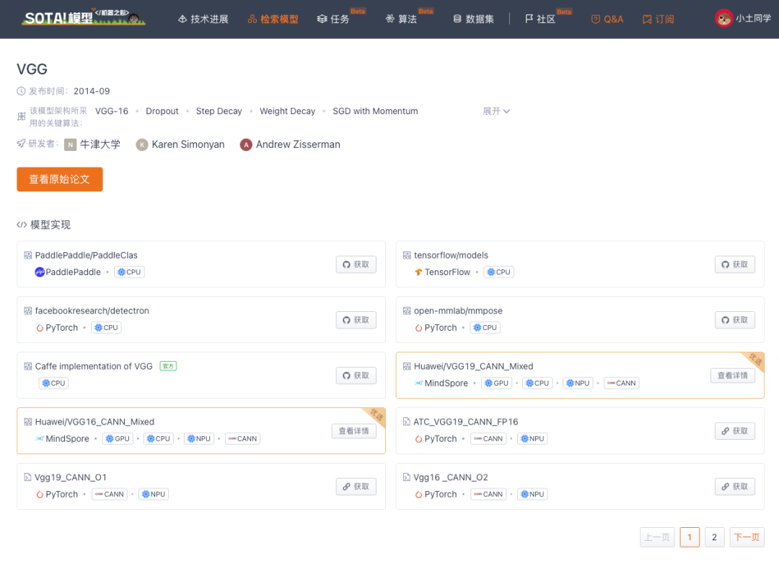Image resolution: width=779 pixels, height=564 pixels.
Task: Click MindSpore icon in Huawei/VGG19_CANN_Mixed card
Action: click(418, 383)
